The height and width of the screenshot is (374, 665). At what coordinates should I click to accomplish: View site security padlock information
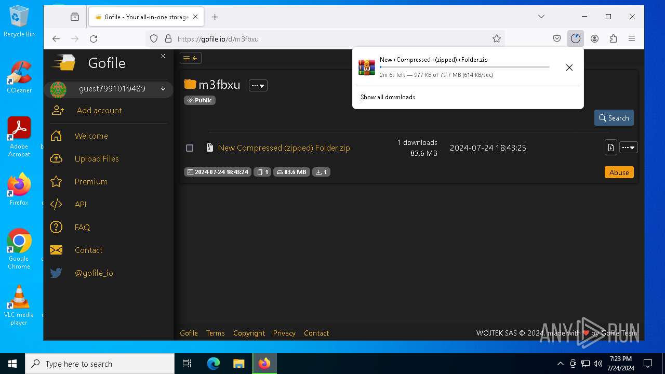168,38
